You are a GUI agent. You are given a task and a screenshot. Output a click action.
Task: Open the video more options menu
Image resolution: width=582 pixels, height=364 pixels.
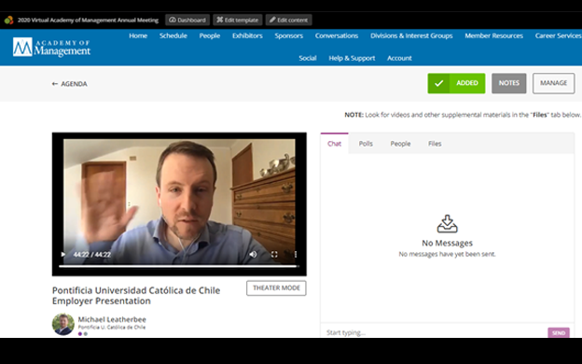[296, 255]
